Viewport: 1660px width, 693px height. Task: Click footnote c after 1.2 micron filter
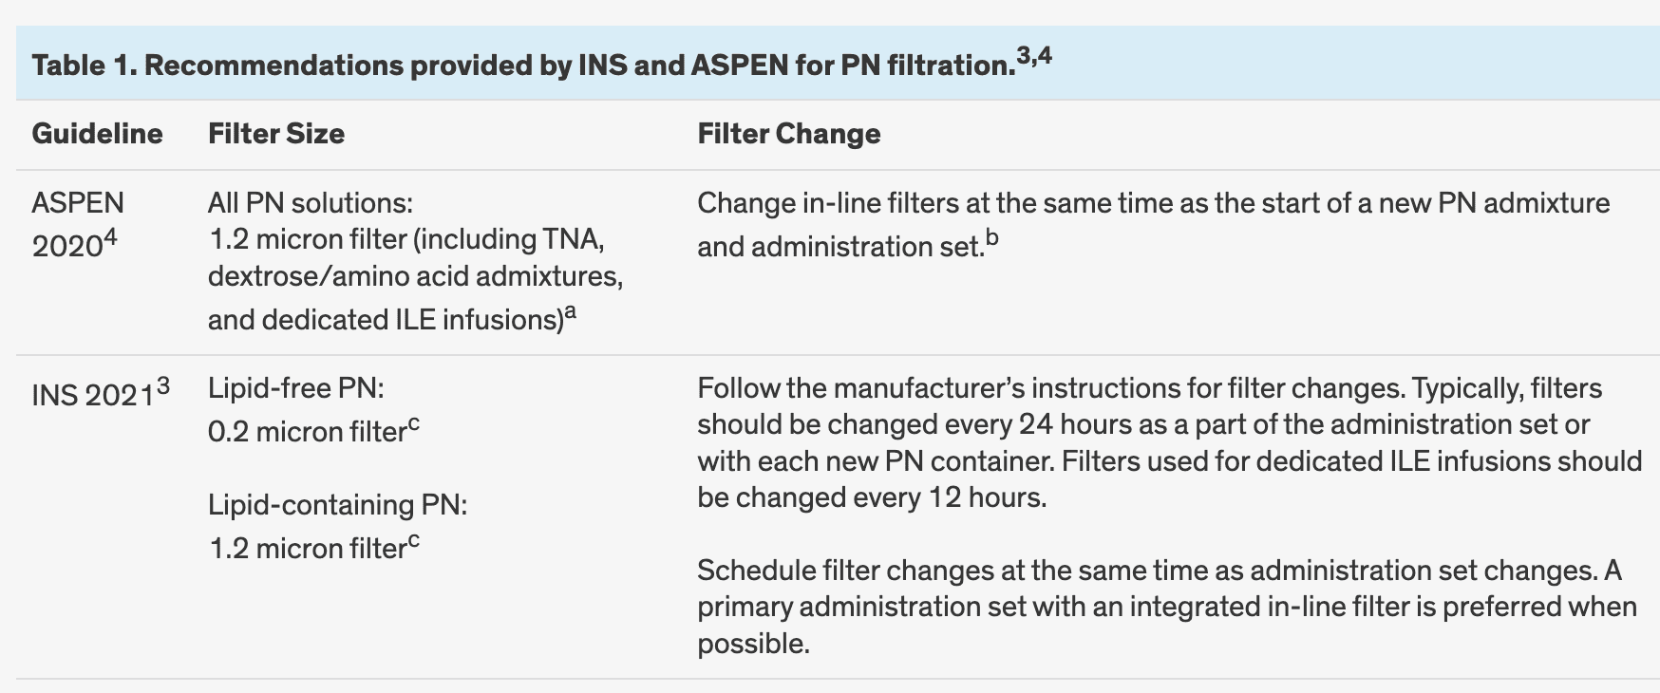tap(413, 541)
